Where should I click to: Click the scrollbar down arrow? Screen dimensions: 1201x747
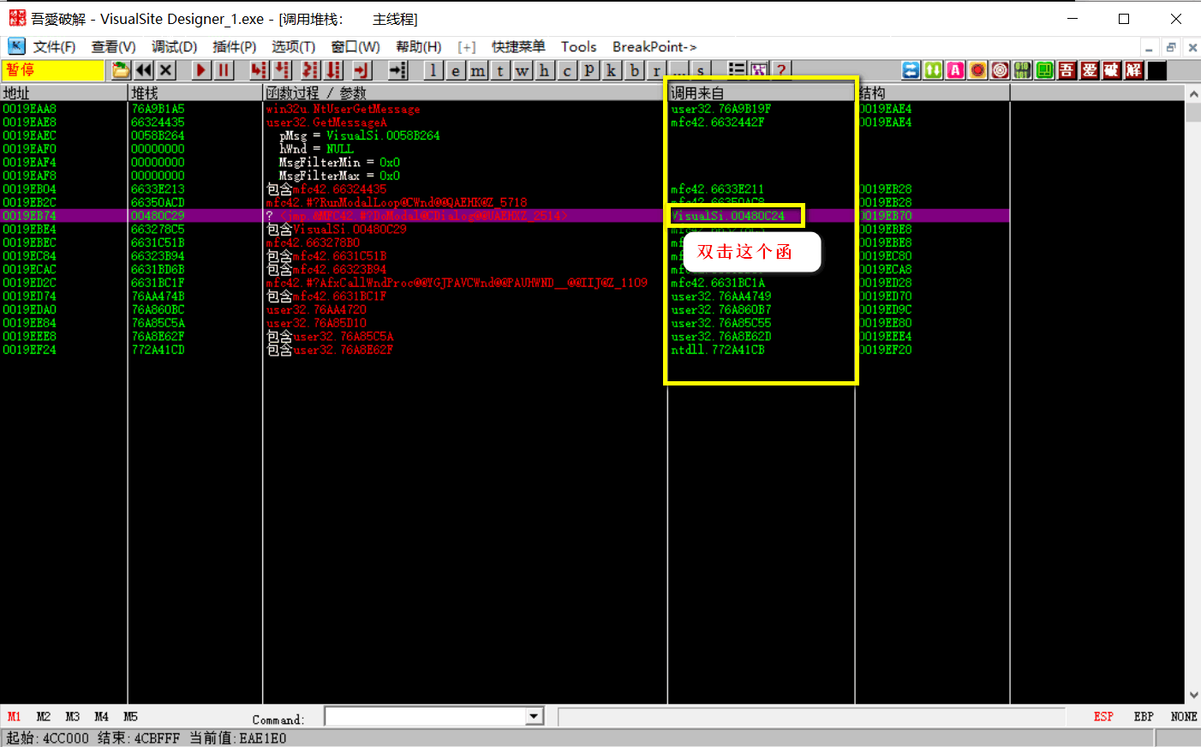pyautogui.click(x=1193, y=696)
